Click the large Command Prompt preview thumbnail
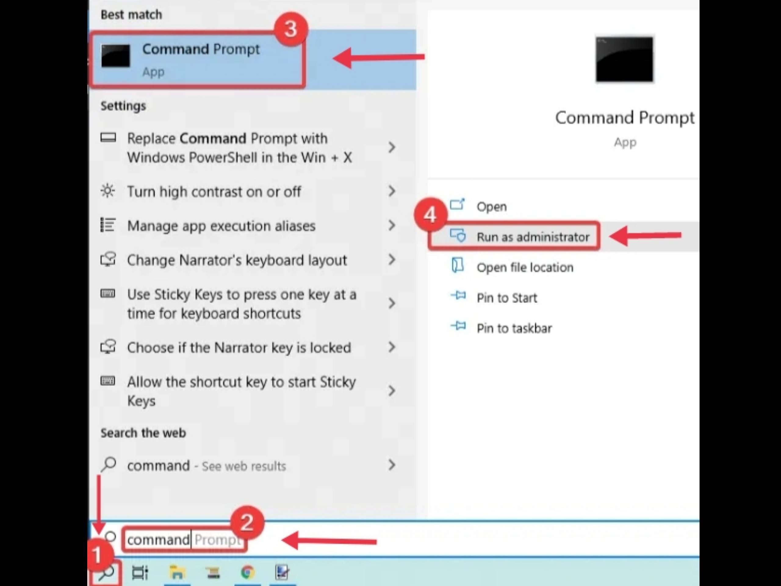781x586 pixels. (x=624, y=60)
